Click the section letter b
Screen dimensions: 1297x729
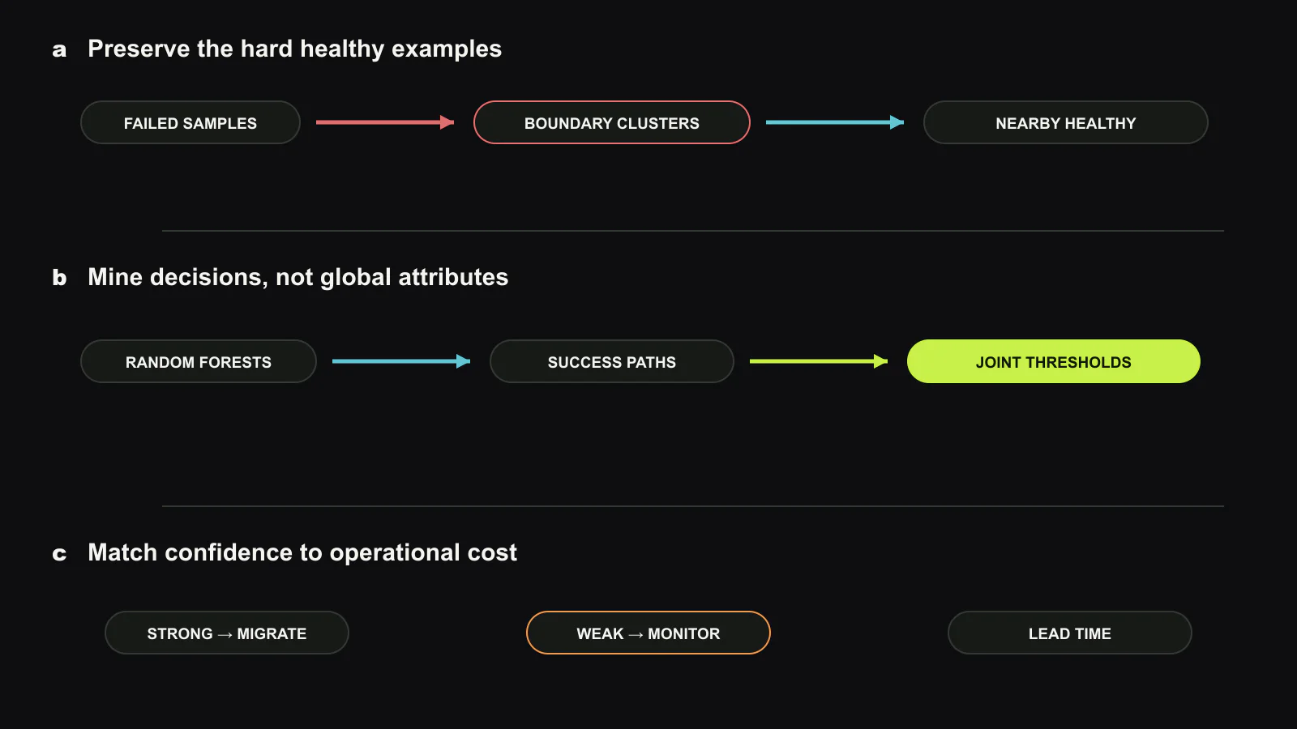pyautogui.click(x=59, y=277)
